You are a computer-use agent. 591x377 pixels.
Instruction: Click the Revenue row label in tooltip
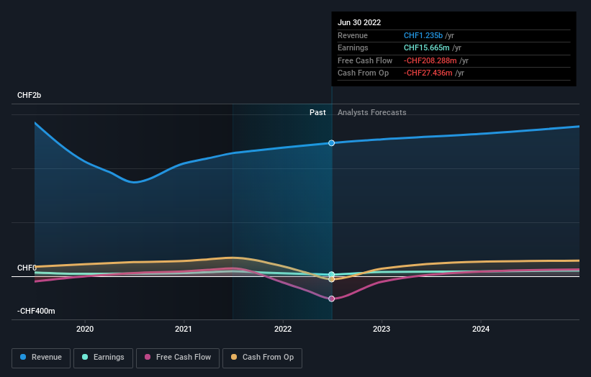click(353, 35)
